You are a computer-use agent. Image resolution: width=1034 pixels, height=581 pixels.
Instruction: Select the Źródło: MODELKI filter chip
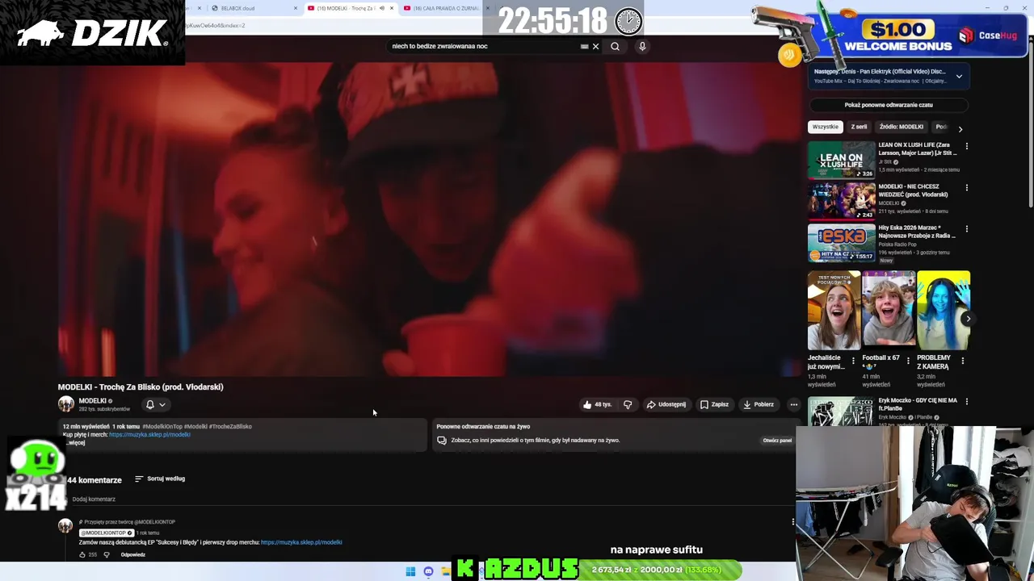click(901, 127)
